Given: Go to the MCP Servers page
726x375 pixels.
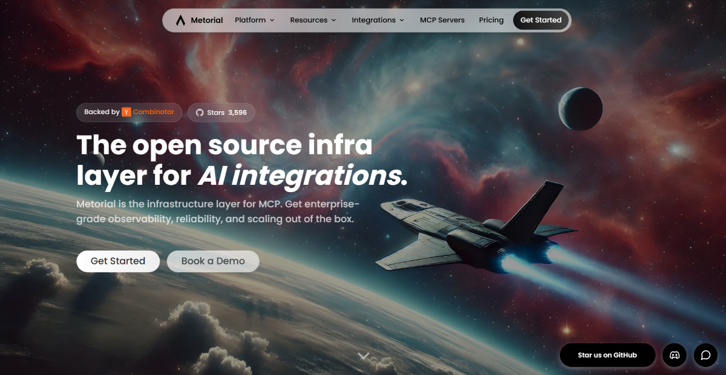Looking at the screenshot, I should [442, 20].
